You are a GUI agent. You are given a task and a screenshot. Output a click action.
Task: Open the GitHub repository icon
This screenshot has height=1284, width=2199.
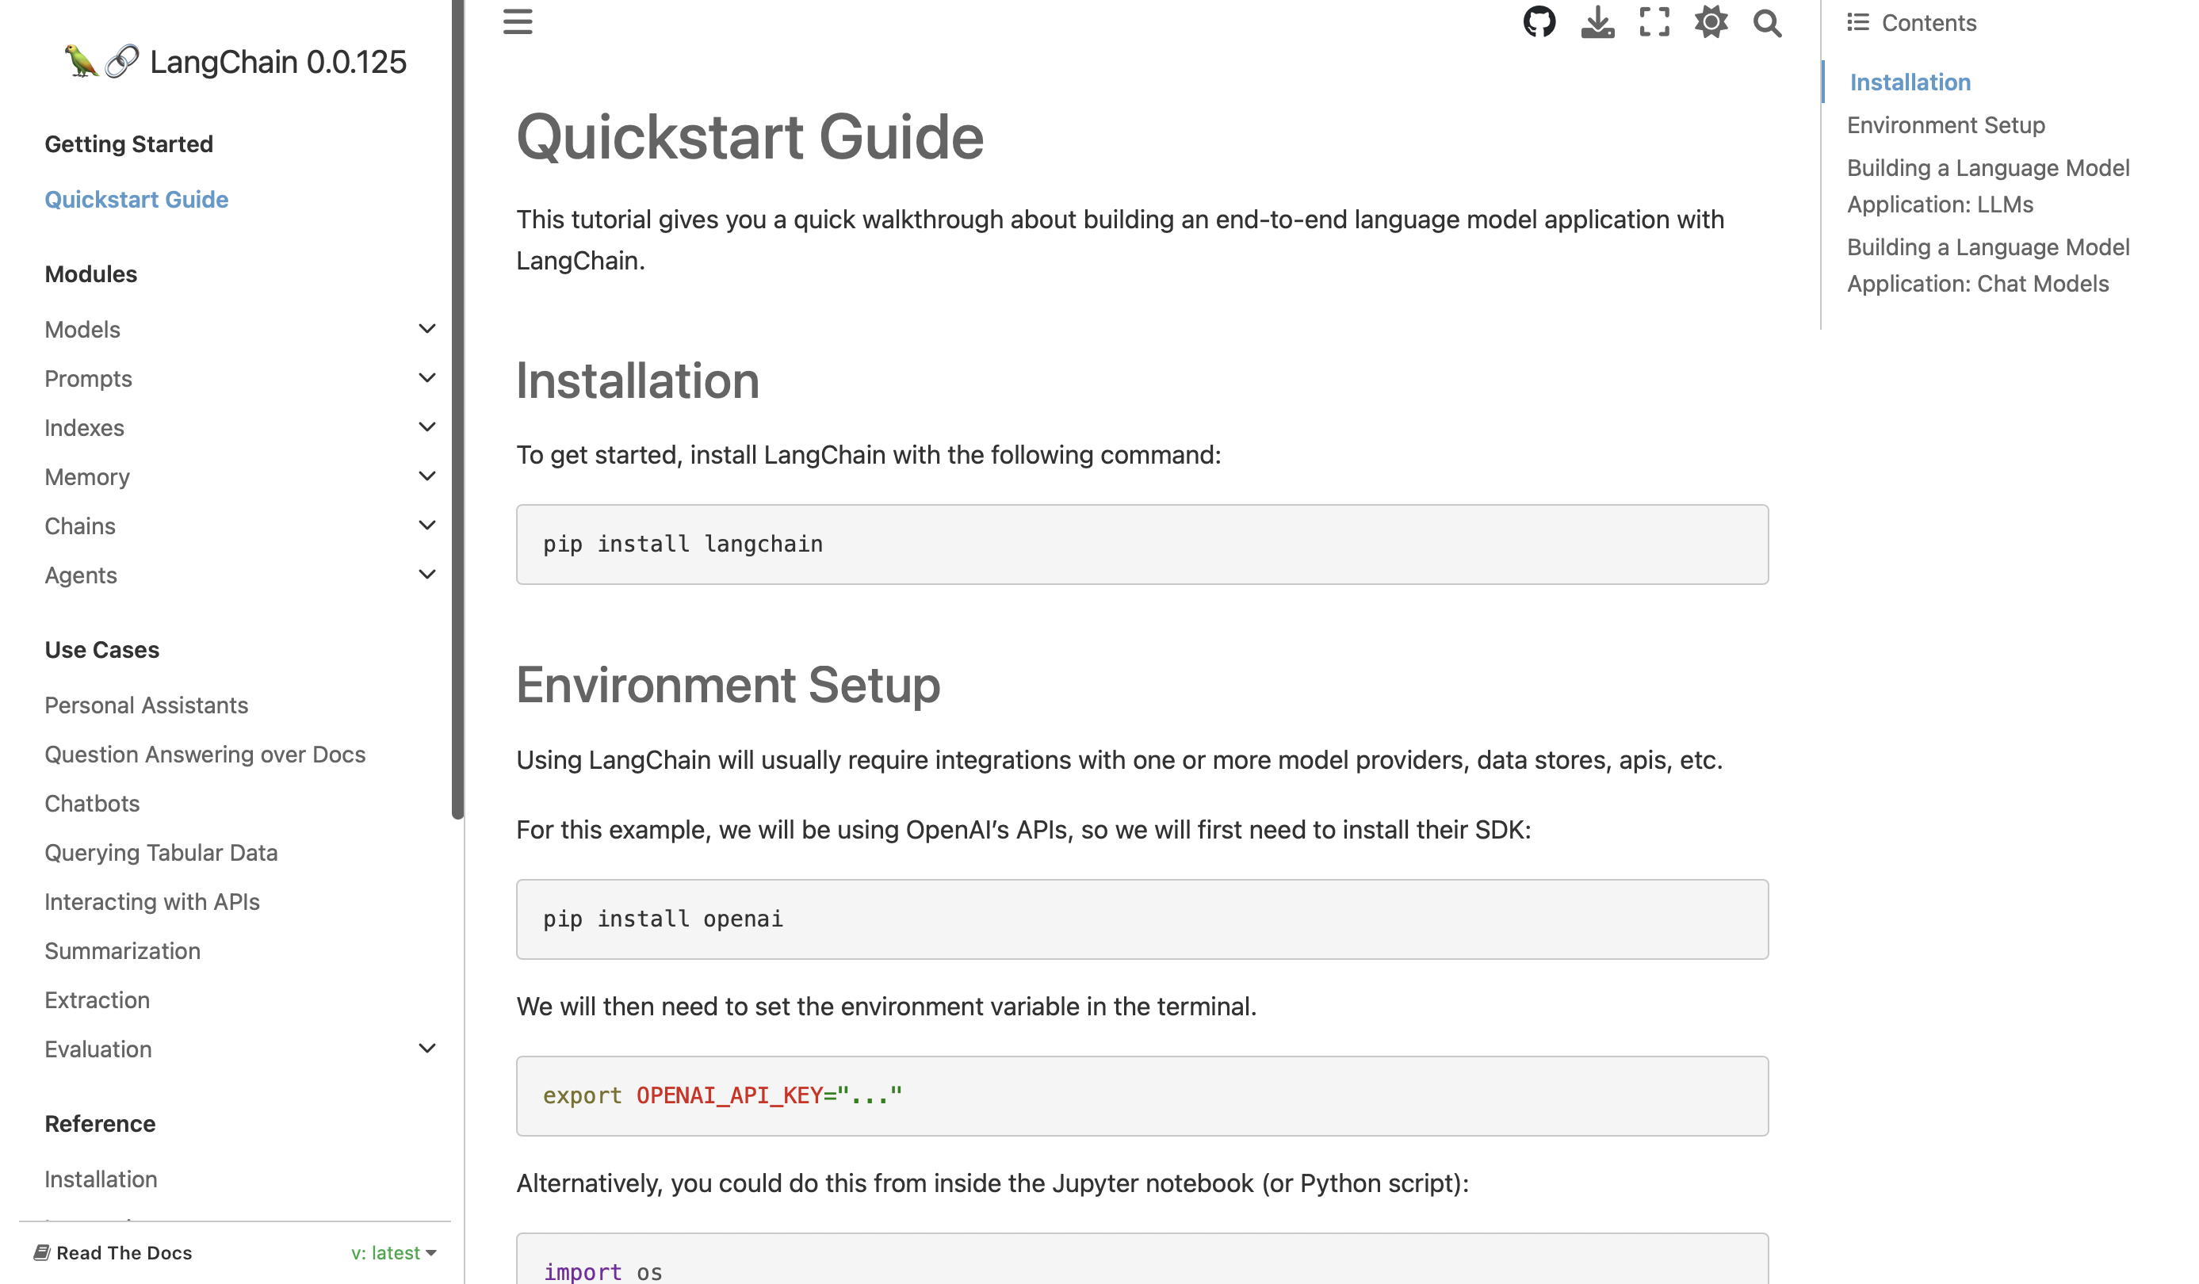click(x=1540, y=22)
